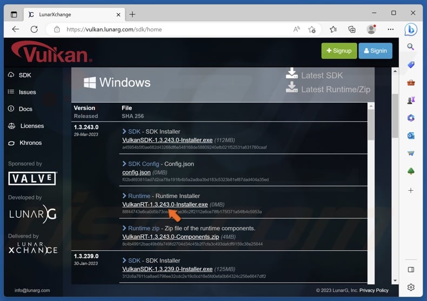The width and height of the screenshot is (427, 301).
Task: Click the download table's scrollbar thumb
Action: (x=371, y=124)
